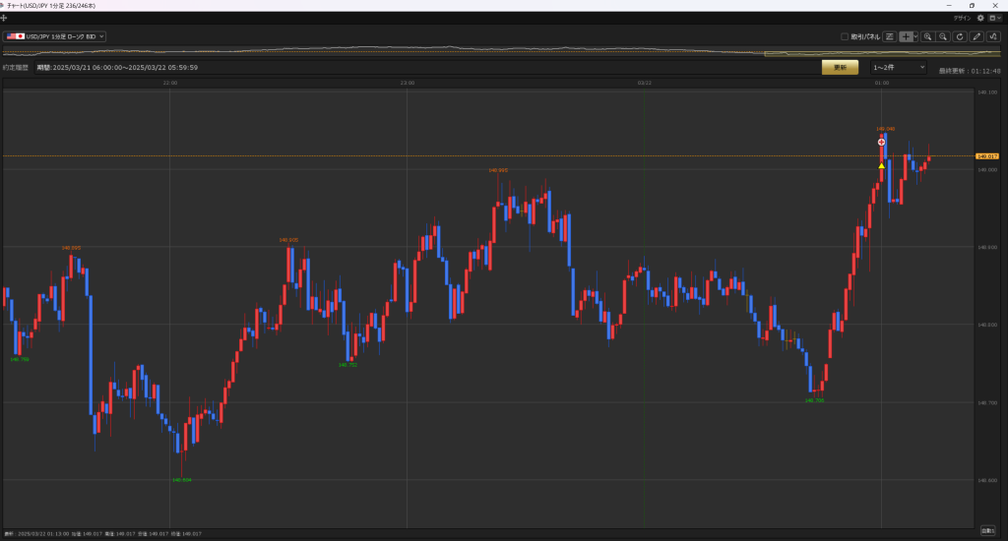Open the pencil drawing tool
The height and width of the screenshot is (541, 1008).
point(976,36)
